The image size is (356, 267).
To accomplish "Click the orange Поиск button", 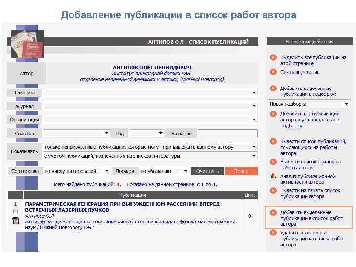I will pyautogui.click(x=241, y=171).
